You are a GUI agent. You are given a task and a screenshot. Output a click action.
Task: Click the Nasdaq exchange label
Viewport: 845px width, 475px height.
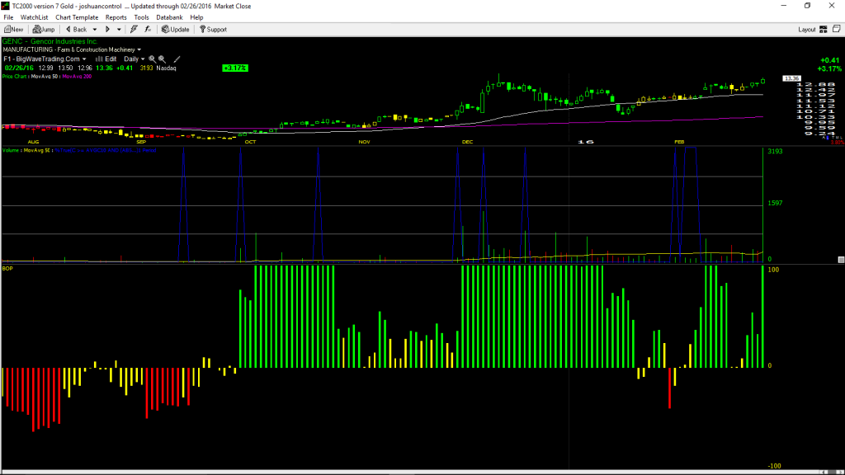[166, 68]
